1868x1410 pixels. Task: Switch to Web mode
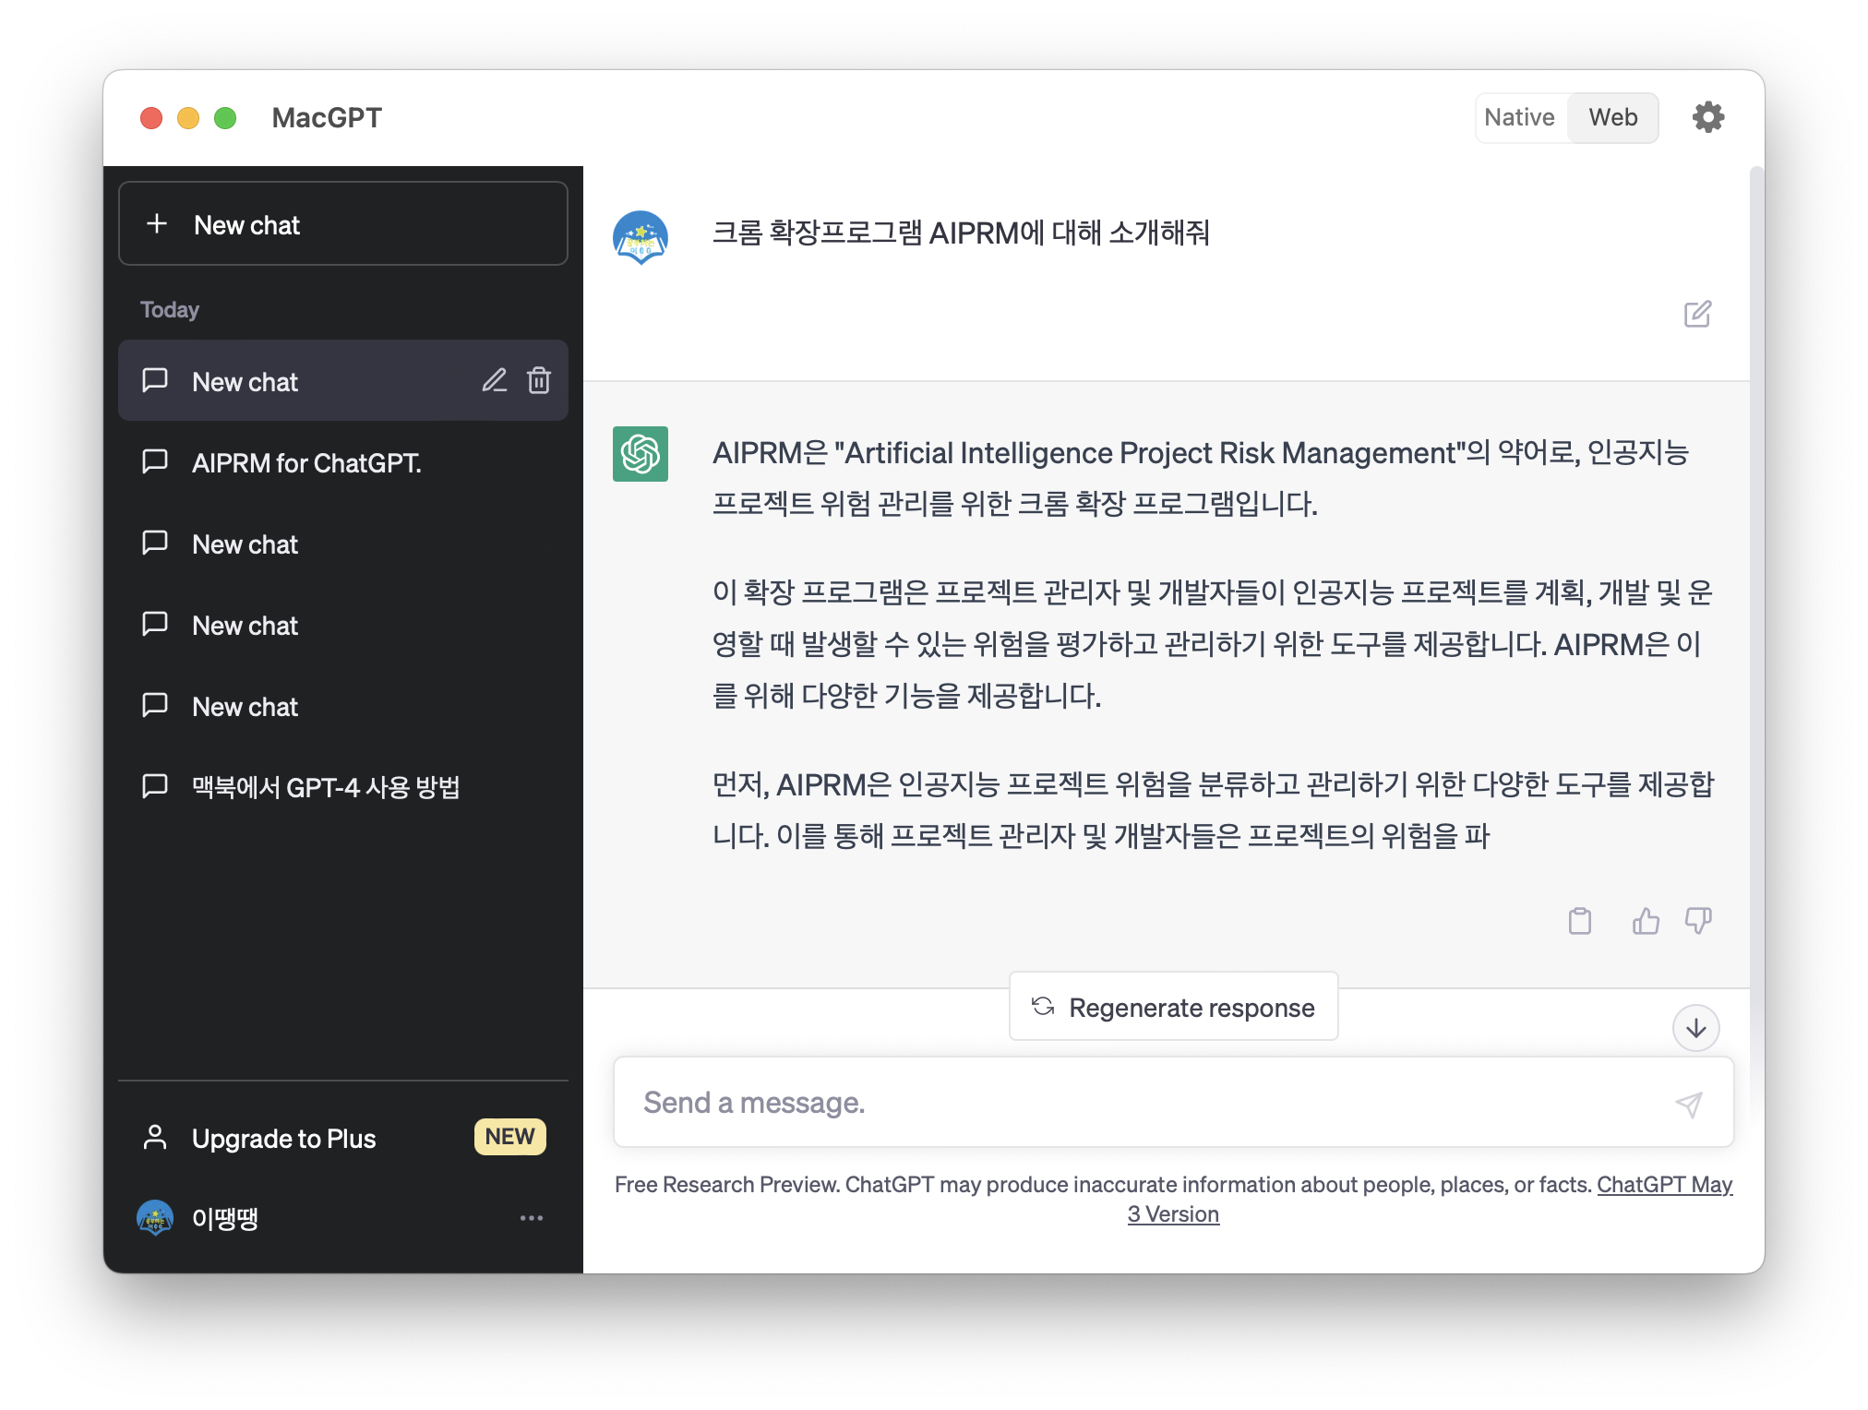tap(1612, 117)
